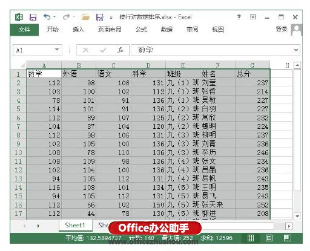Open Customize Quick Access Toolbar dropdown
This screenshot has height=251, width=310.
click(111, 18)
